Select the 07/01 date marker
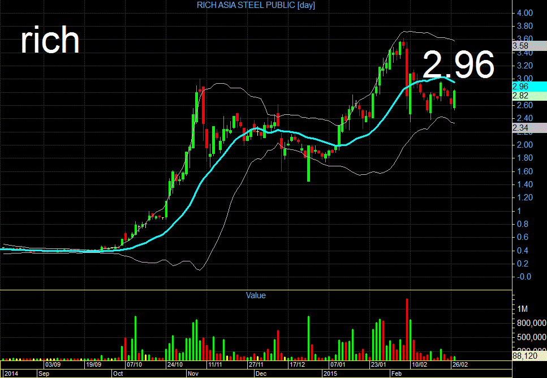The height and width of the screenshot is (378, 547). click(x=338, y=365)
